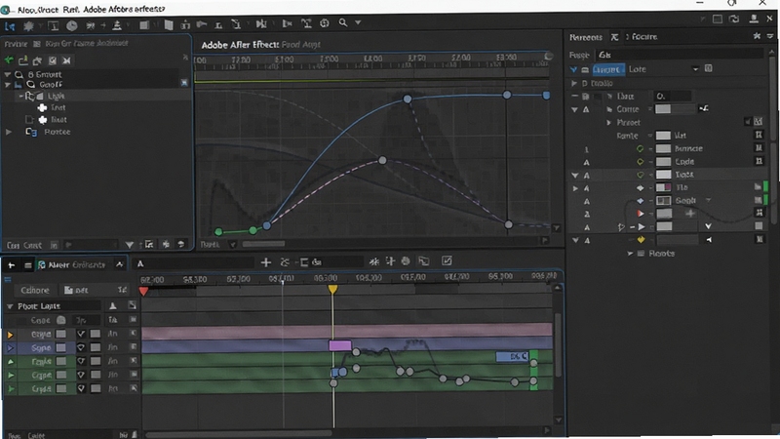Viewport: 780px width, 439px height.
Task: Click the red play arrow icon in right panel
Action: pyautogui.click(x=641, y=214)
